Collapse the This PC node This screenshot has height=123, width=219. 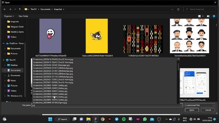pyautogui.click(x=4, y=60)
